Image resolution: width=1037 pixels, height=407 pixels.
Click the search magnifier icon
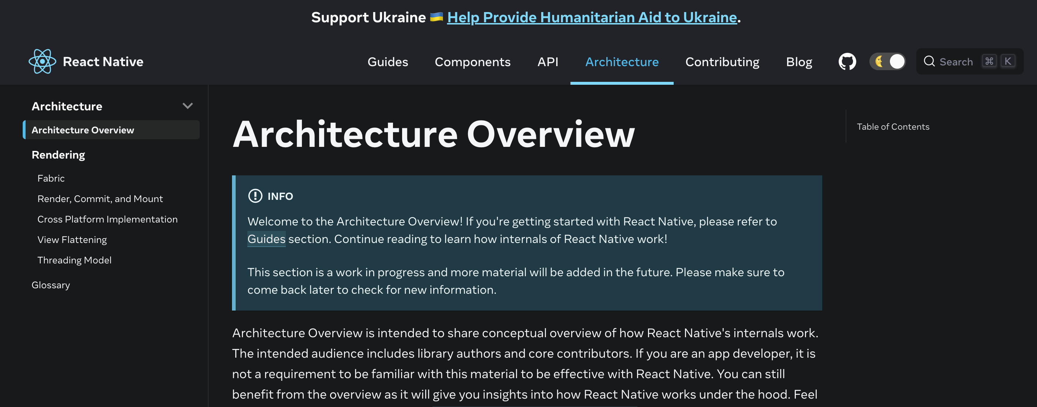(x=929, y=61)
